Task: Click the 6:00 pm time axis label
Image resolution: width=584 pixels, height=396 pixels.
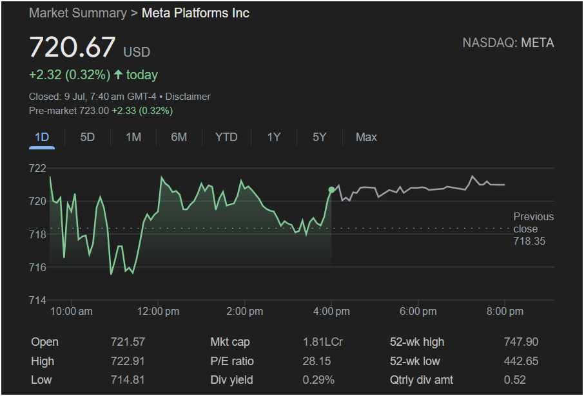Action: 418,312
